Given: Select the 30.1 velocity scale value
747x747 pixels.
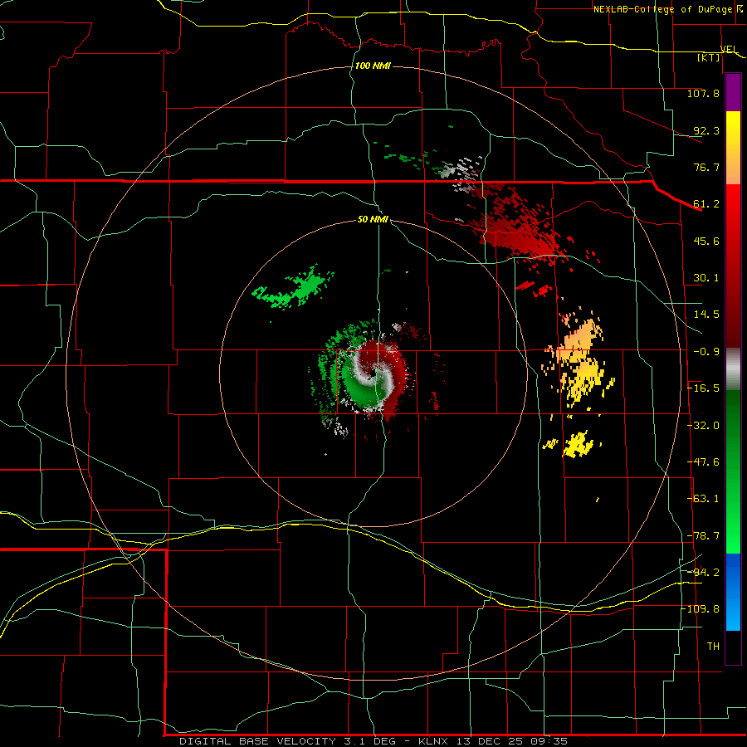Looking at the screenshot, I should click(x=706, y=278).
